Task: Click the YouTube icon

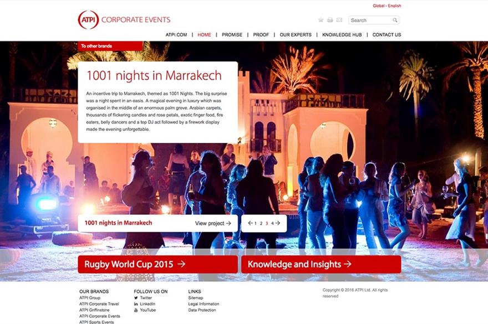Action: tap(136, 310)
